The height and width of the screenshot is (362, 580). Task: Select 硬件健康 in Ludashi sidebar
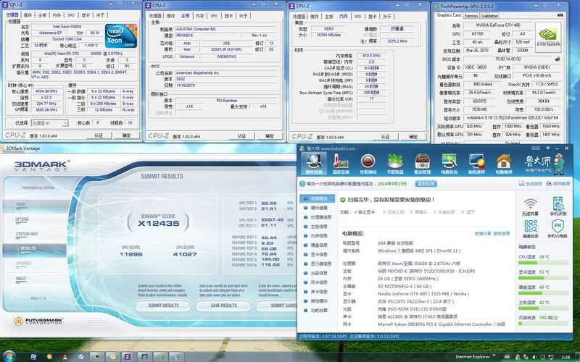click(318, 208)
